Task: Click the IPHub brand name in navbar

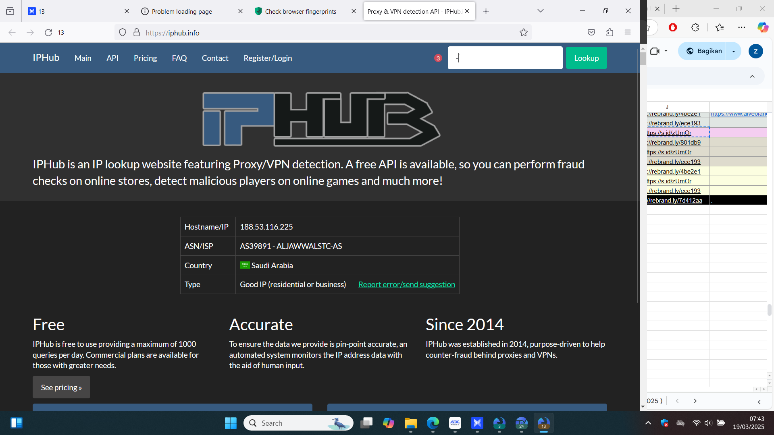Action: pos(46,58)
